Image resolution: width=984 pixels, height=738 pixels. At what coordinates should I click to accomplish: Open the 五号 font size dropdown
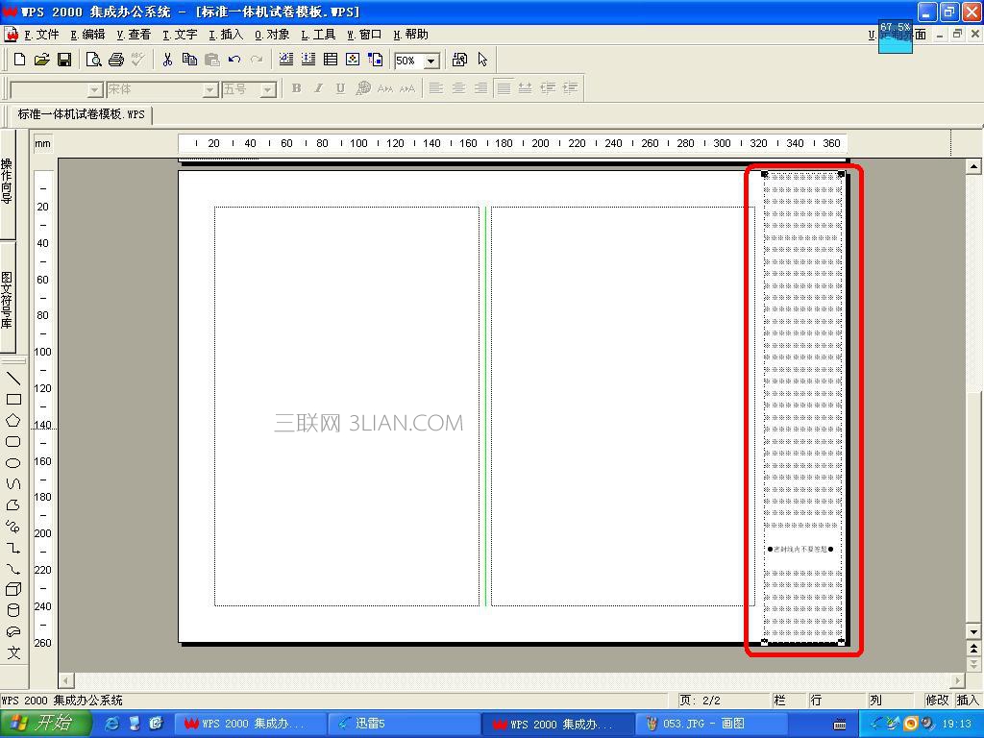coord(268,90)
